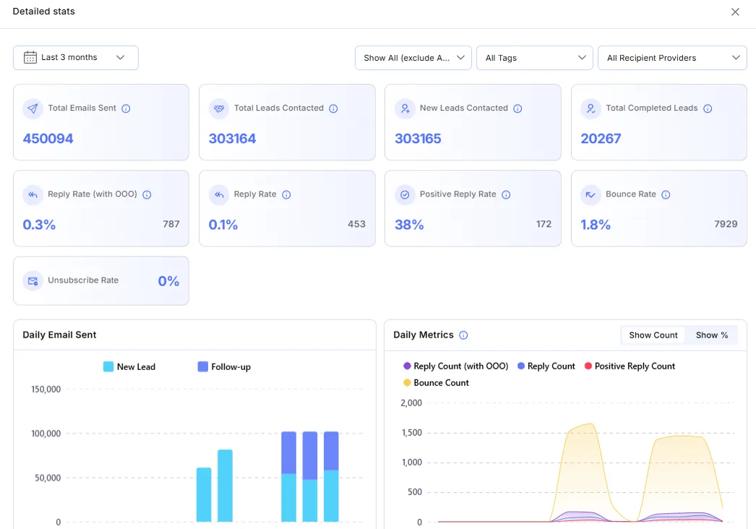Click the Positive Reply Rate checkmark icon
The image size is (756, 529).
pos(405,195)
